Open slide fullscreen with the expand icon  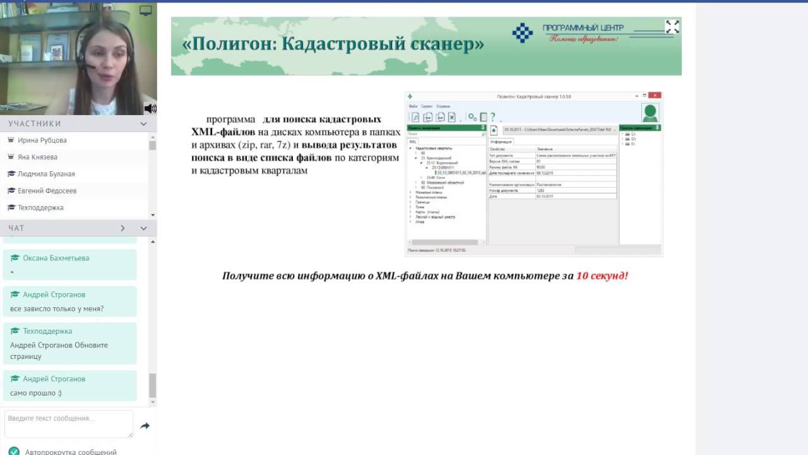click(x=672, y=27)
